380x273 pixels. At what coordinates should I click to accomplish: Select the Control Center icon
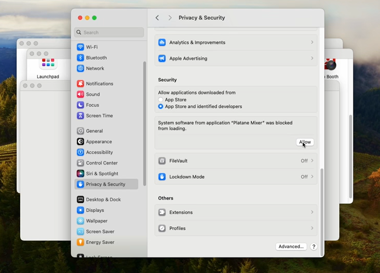80,163
